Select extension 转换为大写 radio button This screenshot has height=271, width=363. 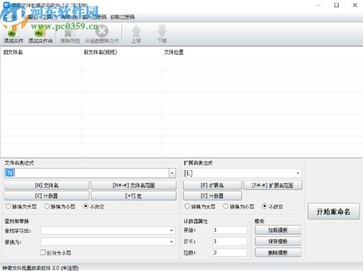(x=187, y=206)
